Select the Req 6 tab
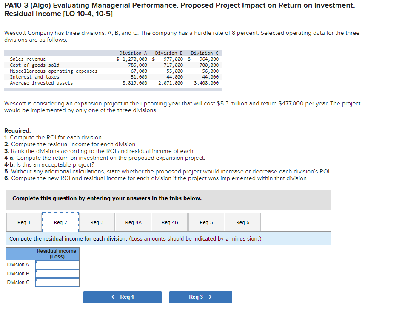419x317 pixels. pos(242,222)
